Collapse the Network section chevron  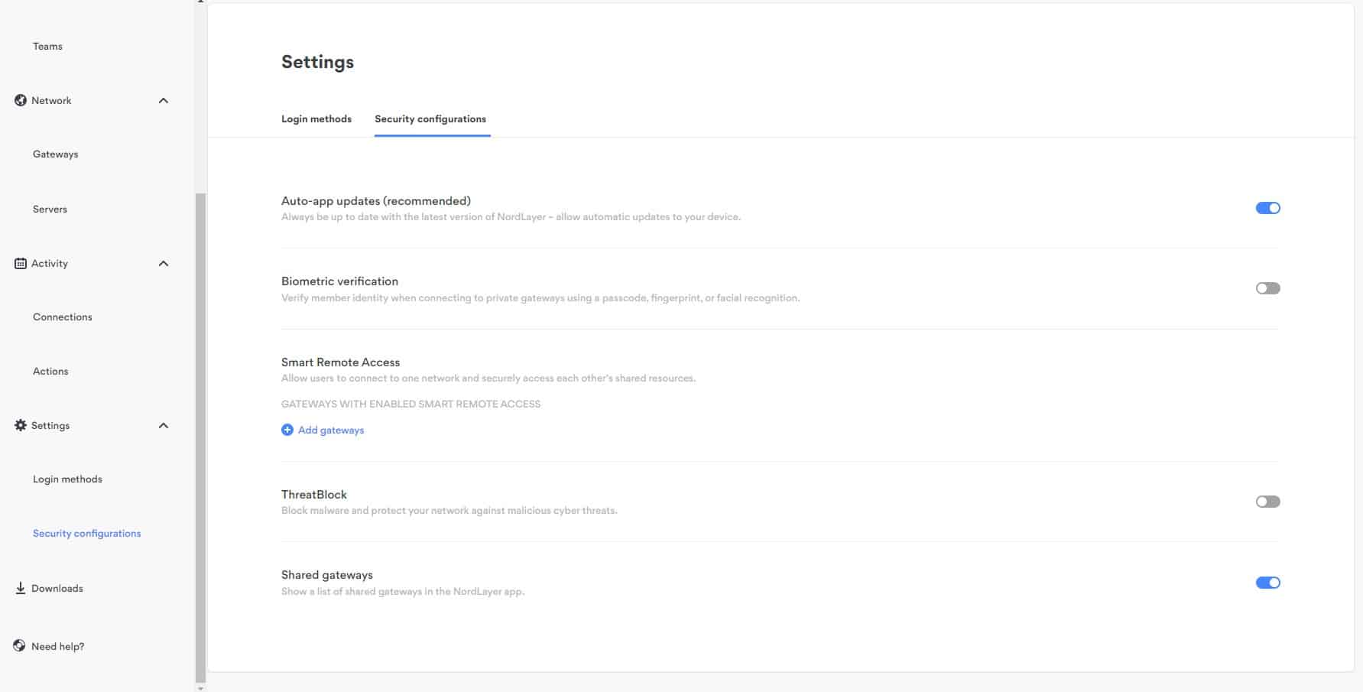(164, 101)
